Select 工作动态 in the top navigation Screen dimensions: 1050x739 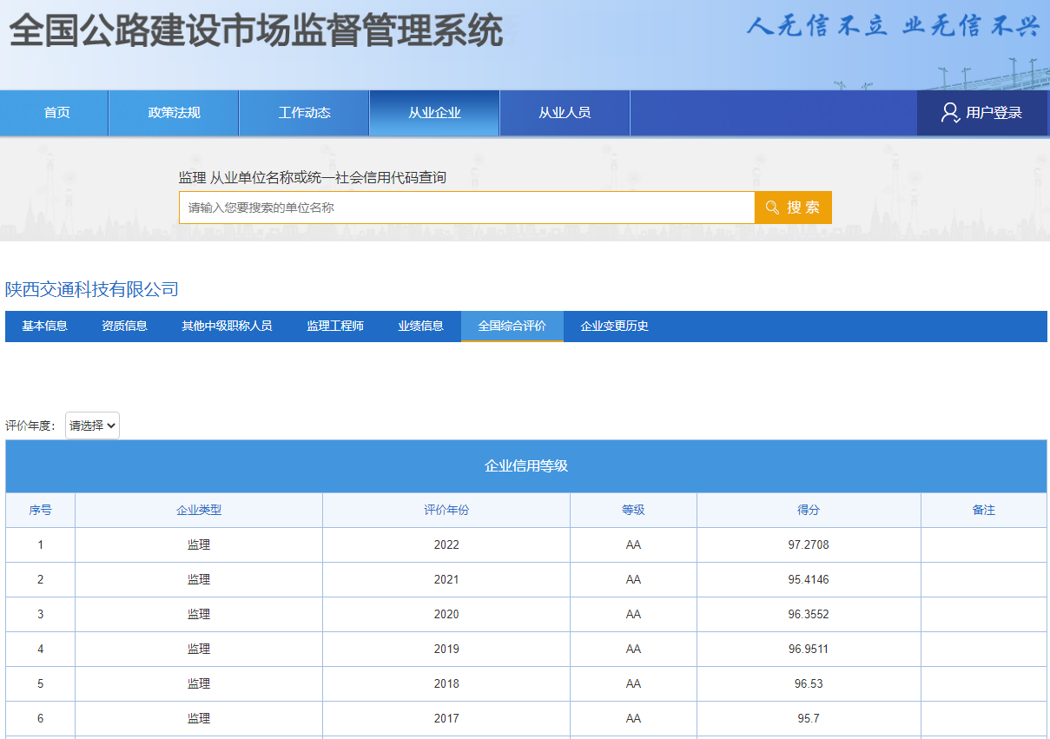(x=304, y=113)
